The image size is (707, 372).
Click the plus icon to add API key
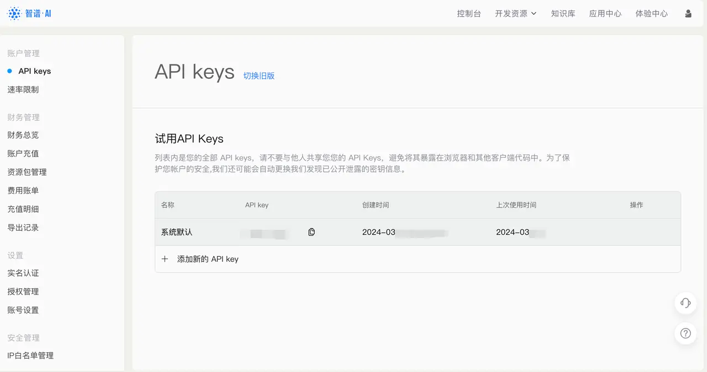point(165,258)
